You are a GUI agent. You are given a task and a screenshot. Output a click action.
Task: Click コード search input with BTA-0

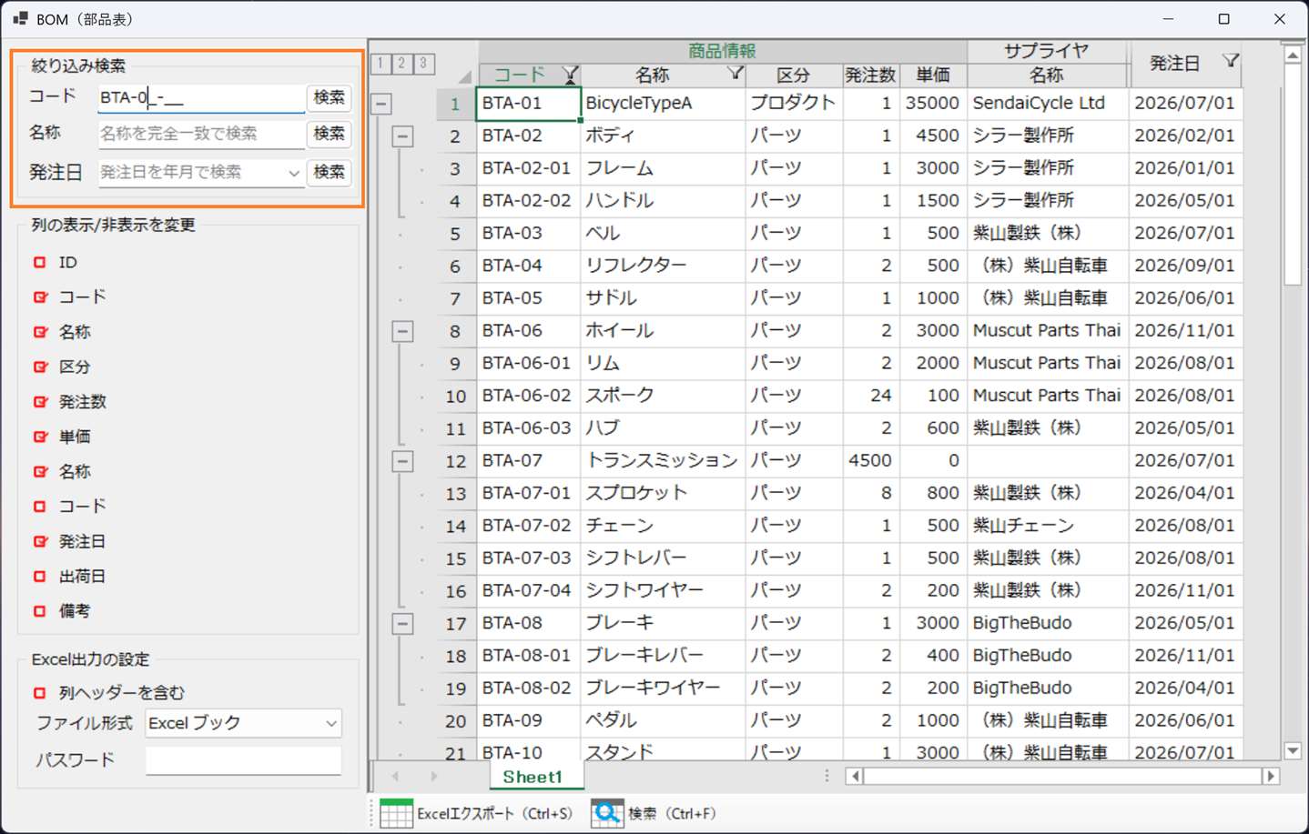pyautogui.click(x=201, y=97)
